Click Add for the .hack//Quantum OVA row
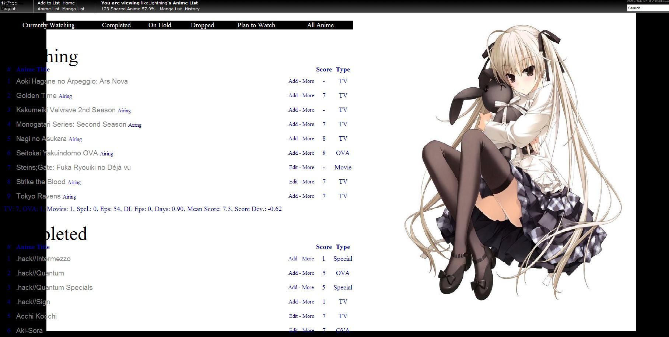The image size is (669, 337). click(293, 273)
